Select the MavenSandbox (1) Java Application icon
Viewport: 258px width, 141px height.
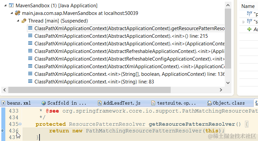11,5
